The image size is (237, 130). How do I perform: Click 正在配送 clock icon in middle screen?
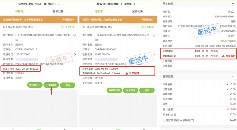[142, 27]
